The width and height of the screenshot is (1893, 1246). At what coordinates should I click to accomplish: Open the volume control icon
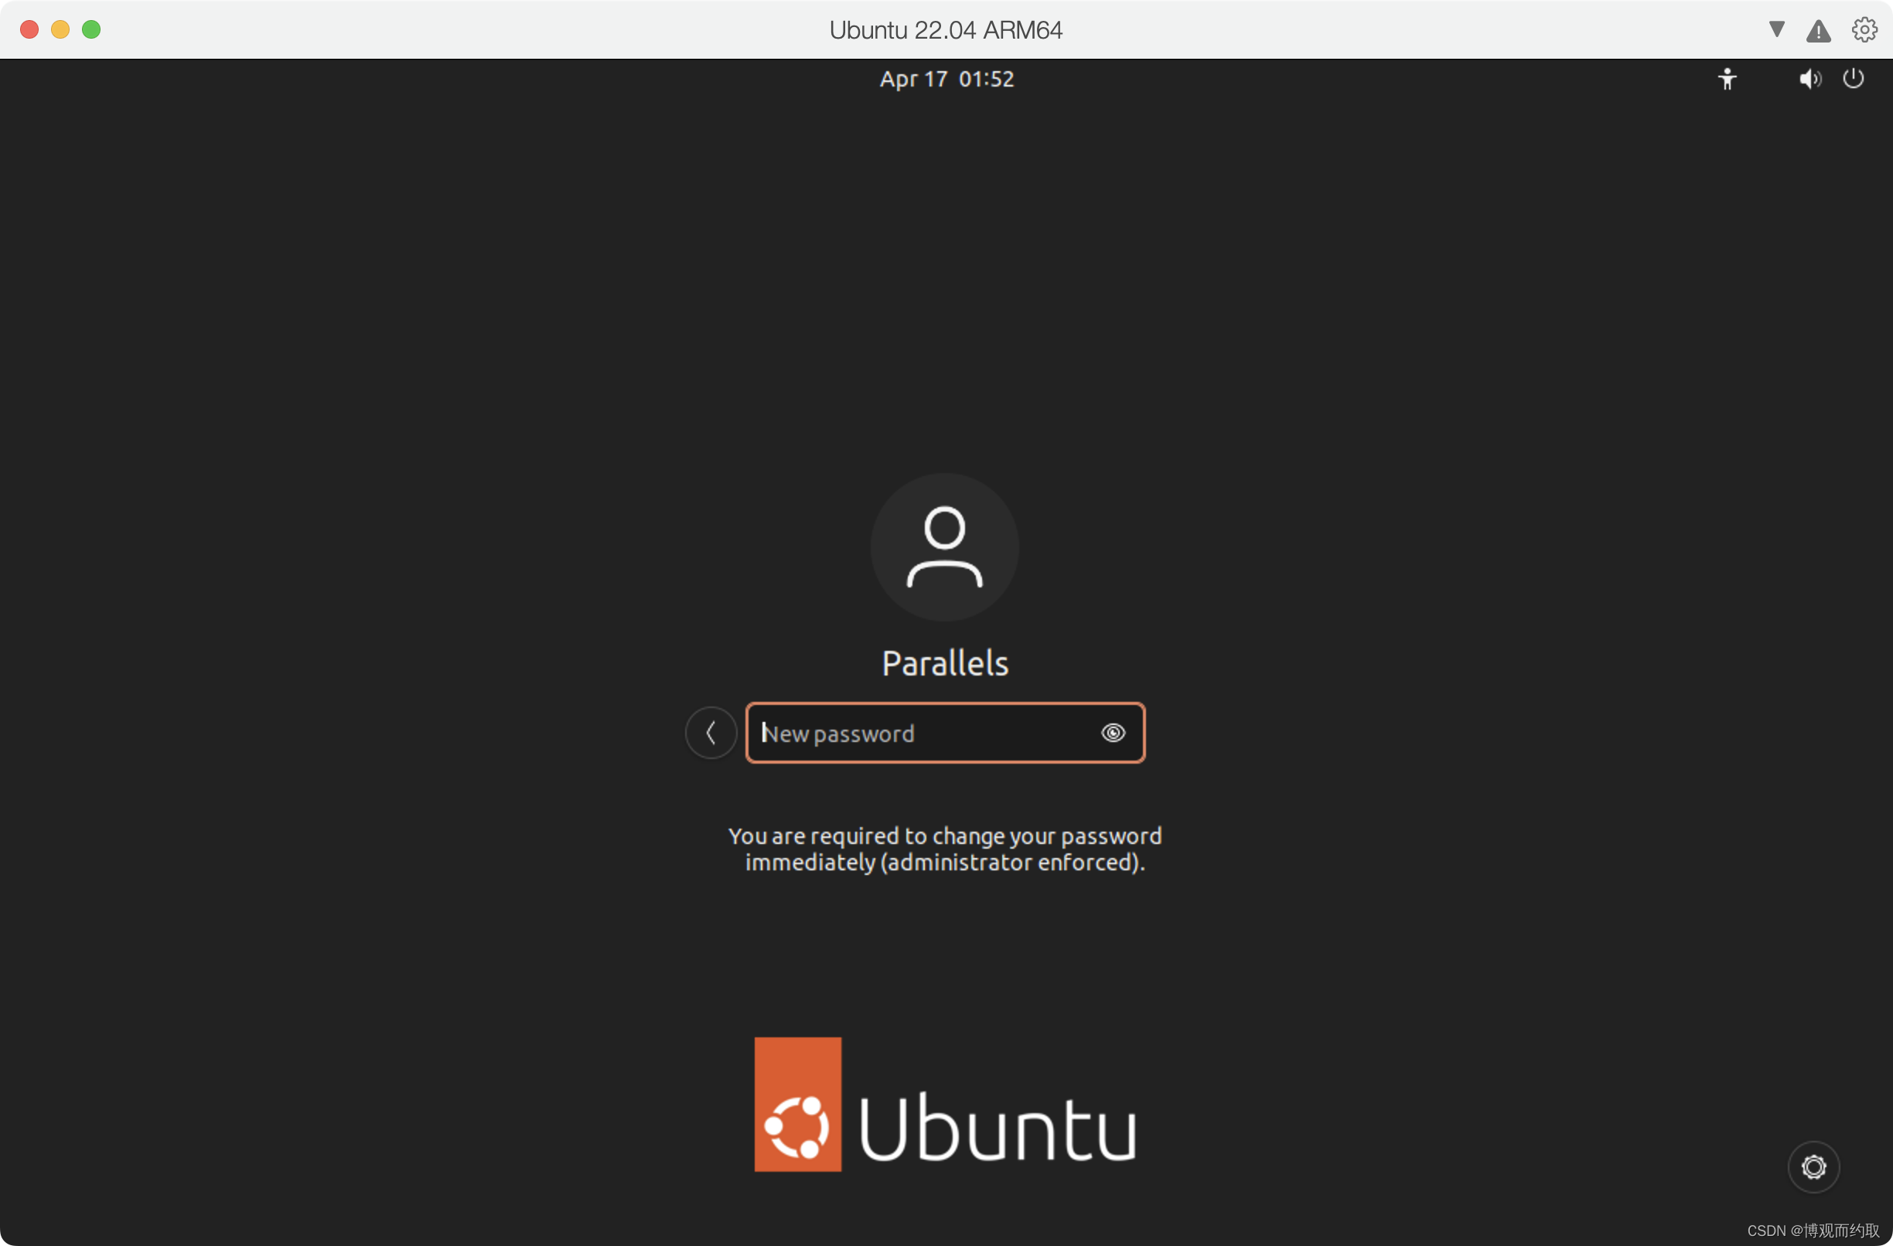pos(1809,79)
